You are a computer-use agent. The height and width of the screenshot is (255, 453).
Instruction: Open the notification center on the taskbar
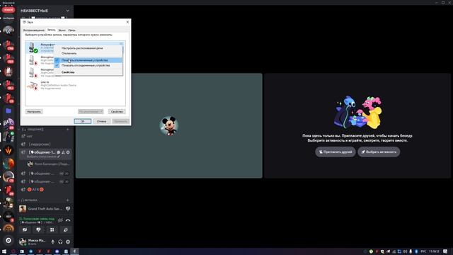[x=445, y=251]
